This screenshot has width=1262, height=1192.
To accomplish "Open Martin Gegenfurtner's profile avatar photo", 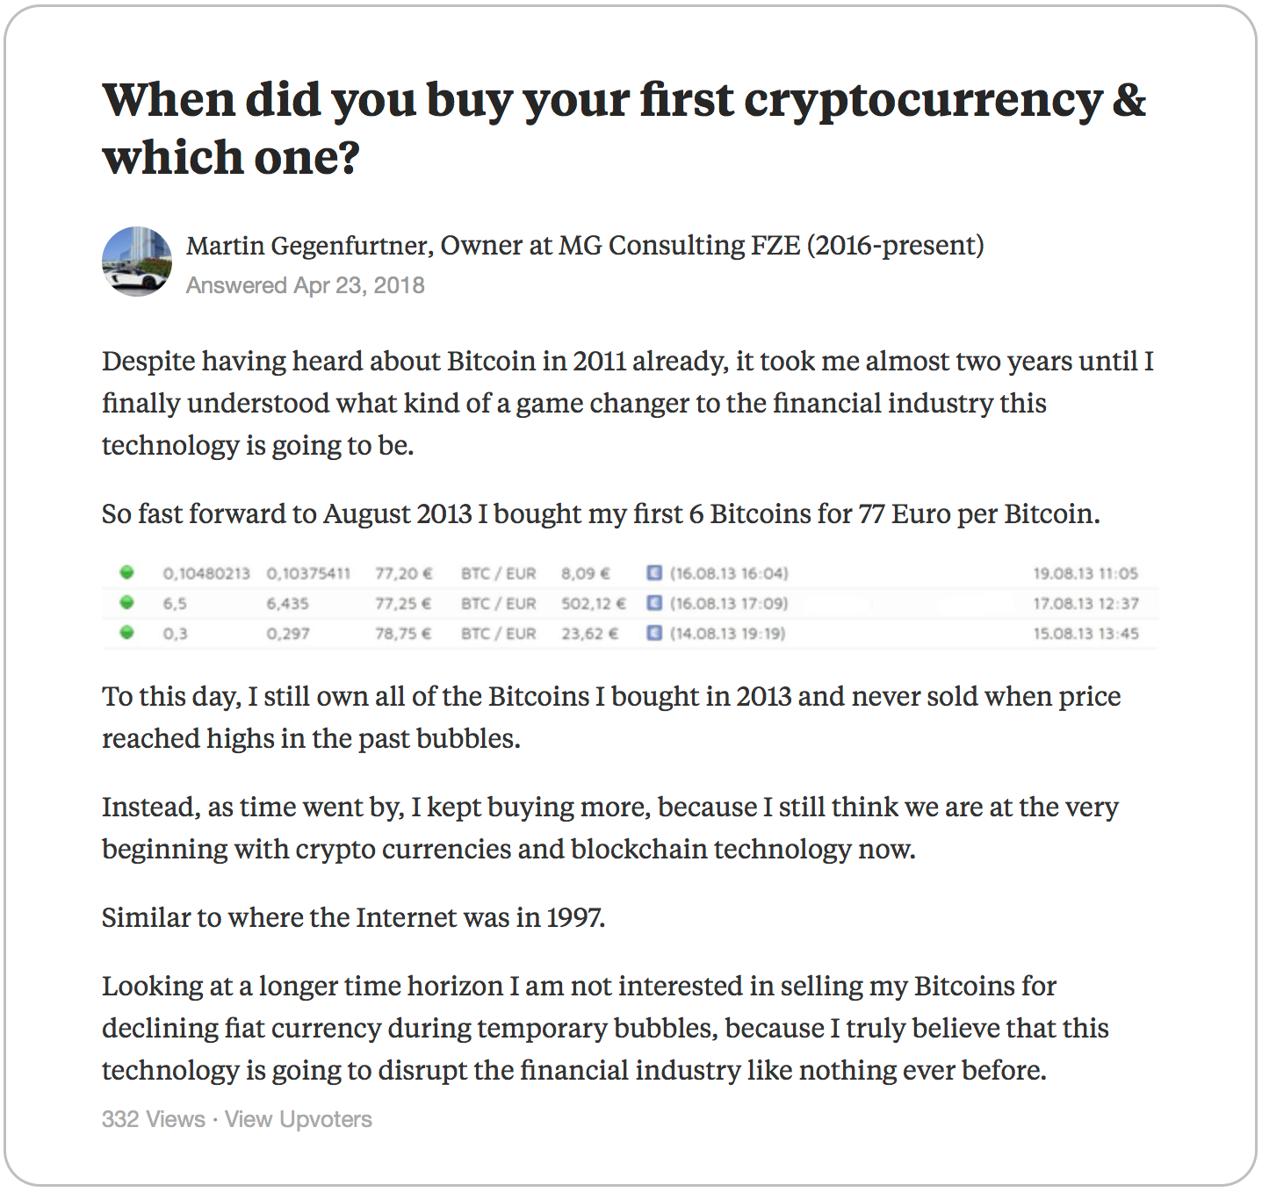I will point(137,262).
